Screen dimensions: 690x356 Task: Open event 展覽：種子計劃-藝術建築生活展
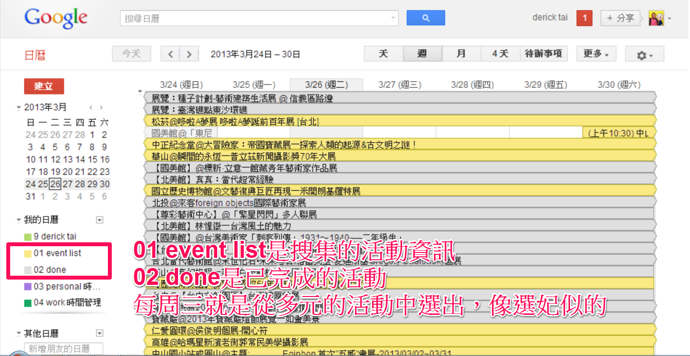pos(401,98)
